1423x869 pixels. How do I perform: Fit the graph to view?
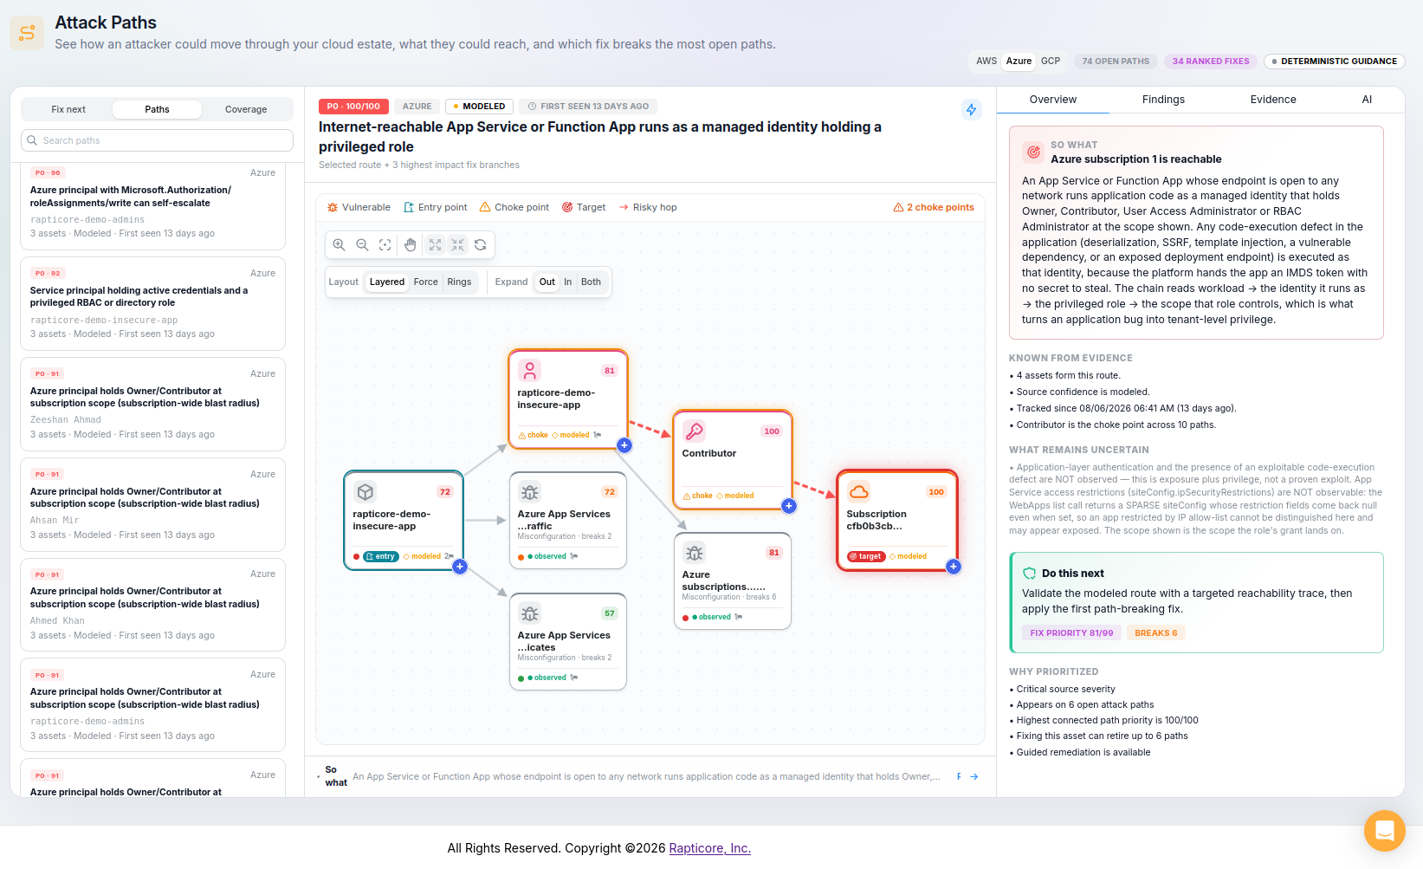click(x=385, y=245)
